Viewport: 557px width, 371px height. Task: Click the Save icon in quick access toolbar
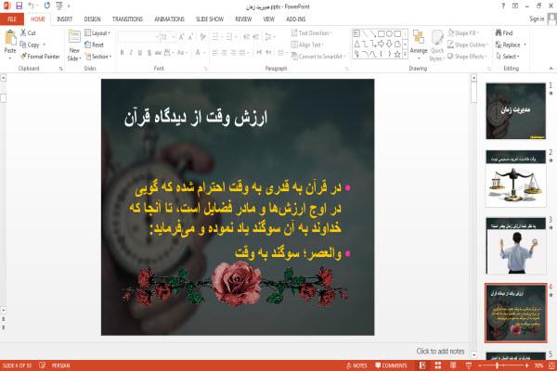(19, 6)
